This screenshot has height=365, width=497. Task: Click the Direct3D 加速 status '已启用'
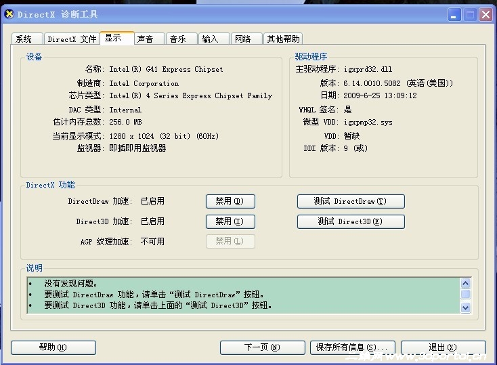pyautogui.click(x=152, y=221)
